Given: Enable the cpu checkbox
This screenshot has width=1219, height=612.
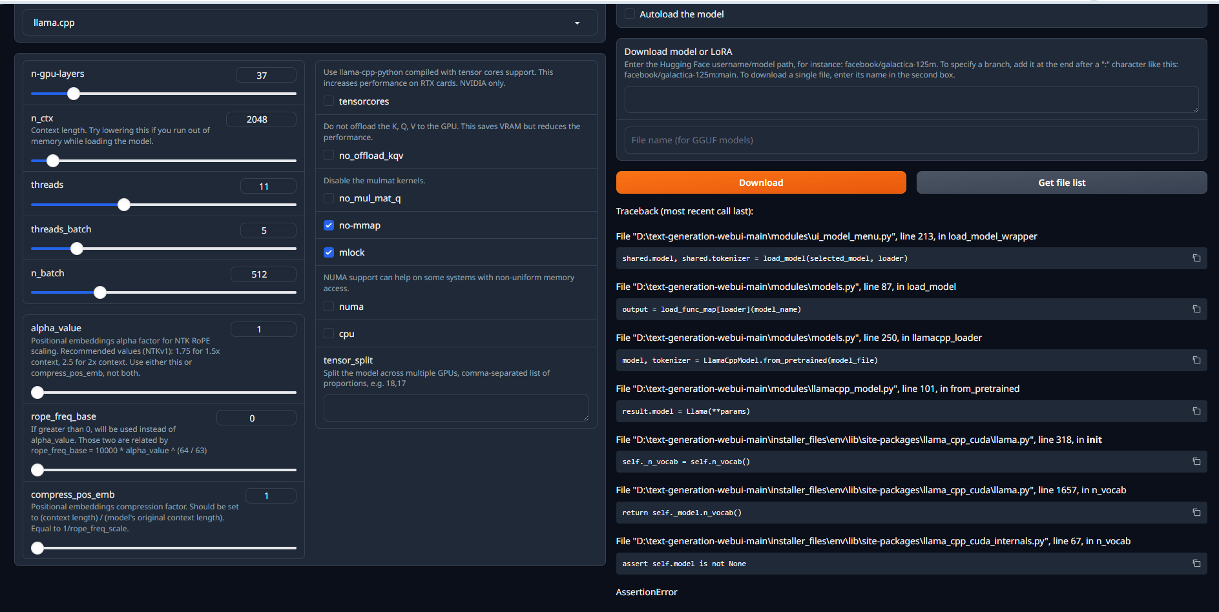Looking at the screenshot, I should [329, 334].
